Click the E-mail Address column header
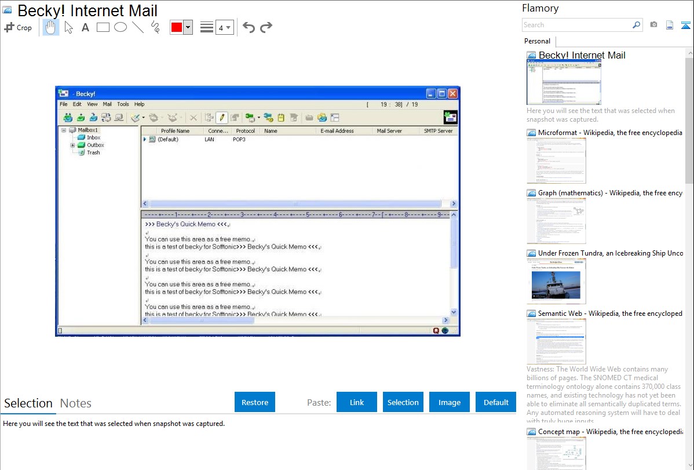Image resolution: width=694 pixels, height=470 pixels. (x=337, y=130)
